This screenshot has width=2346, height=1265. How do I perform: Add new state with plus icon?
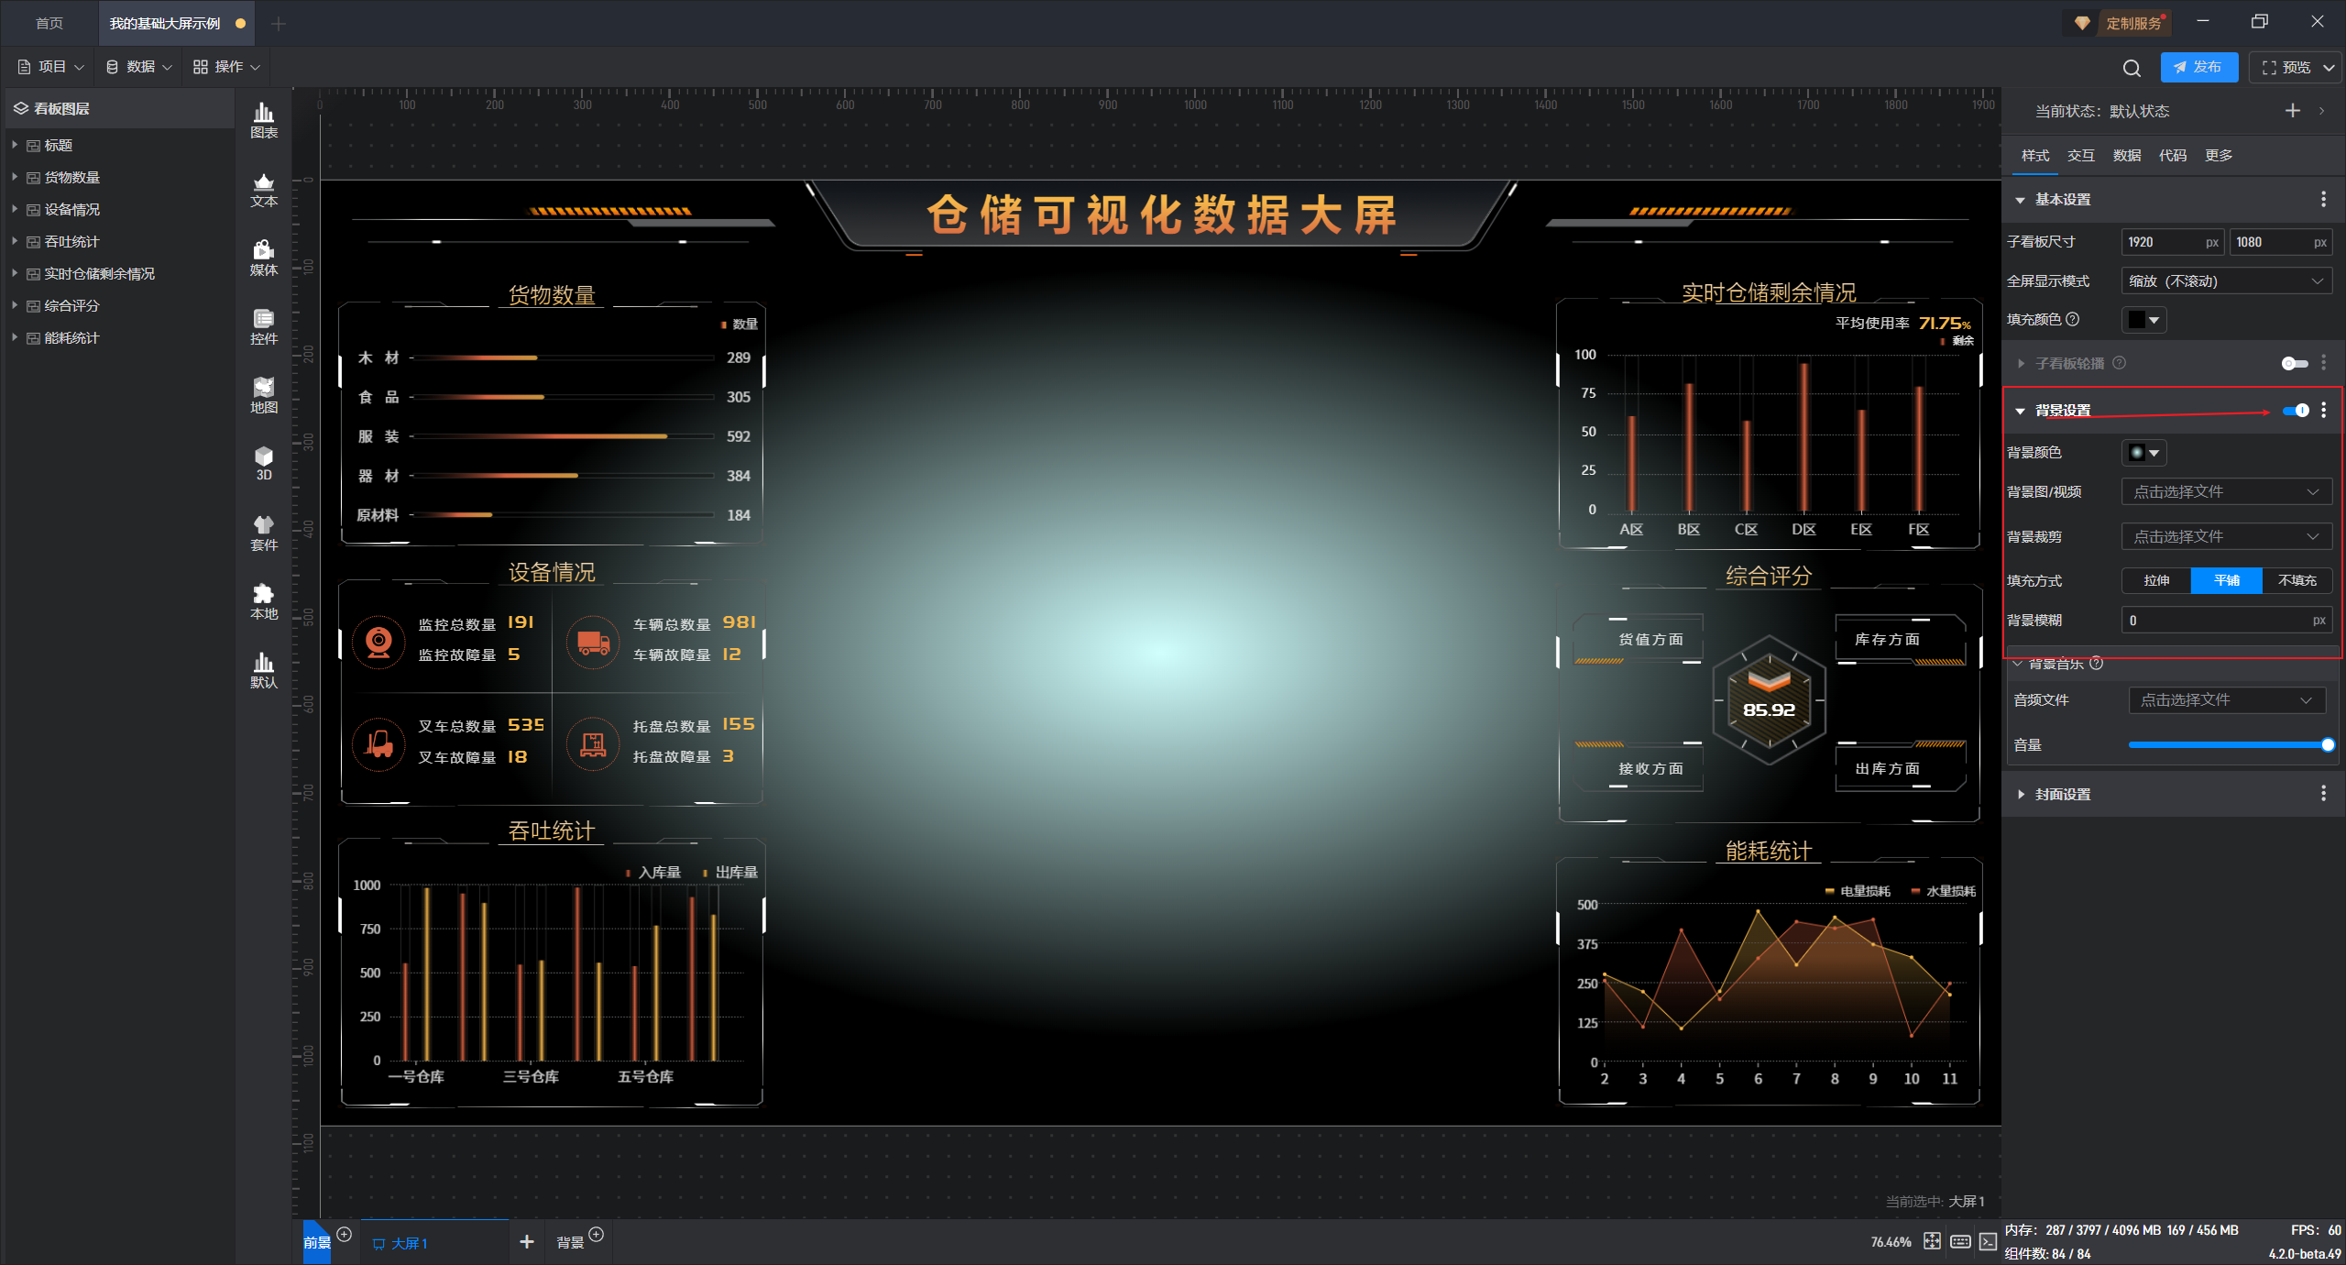(x=2293, y=111)
